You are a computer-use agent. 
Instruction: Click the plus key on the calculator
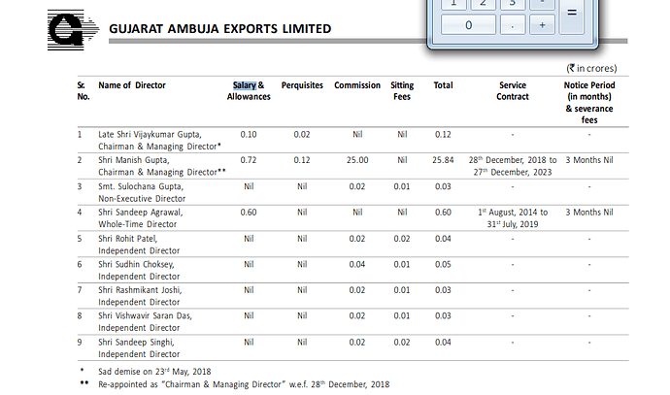click(x=542, y=25)
